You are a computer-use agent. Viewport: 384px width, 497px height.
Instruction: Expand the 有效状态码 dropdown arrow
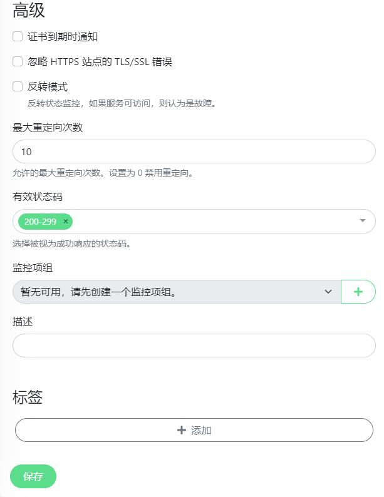coord(363,220)
